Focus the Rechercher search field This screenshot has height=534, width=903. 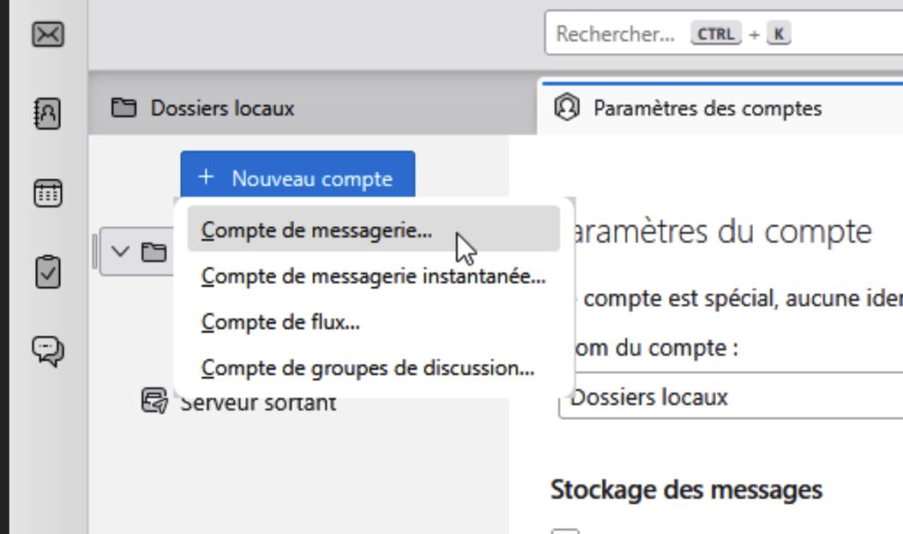pyautogui.click(x=617, y=34)
